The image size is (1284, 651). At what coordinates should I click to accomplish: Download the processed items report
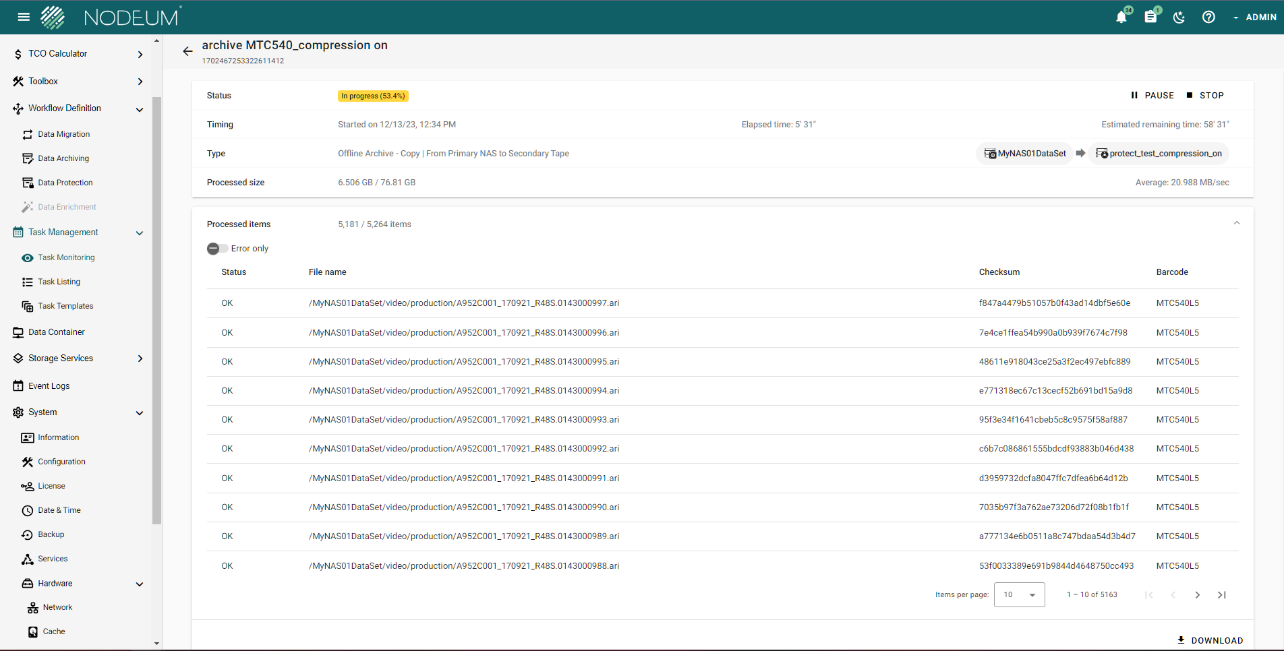pos(1210,640)
